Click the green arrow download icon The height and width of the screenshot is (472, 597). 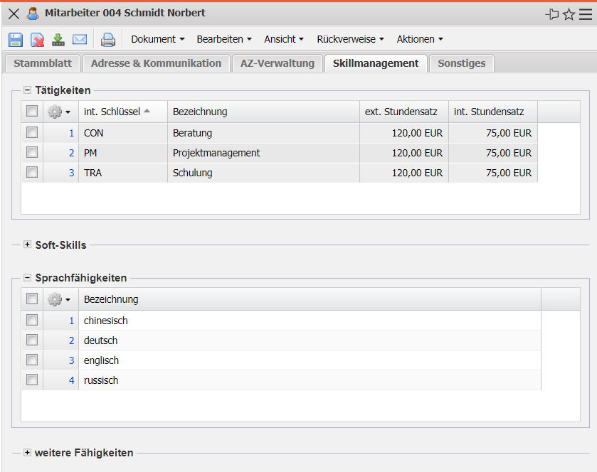point(58,39)
